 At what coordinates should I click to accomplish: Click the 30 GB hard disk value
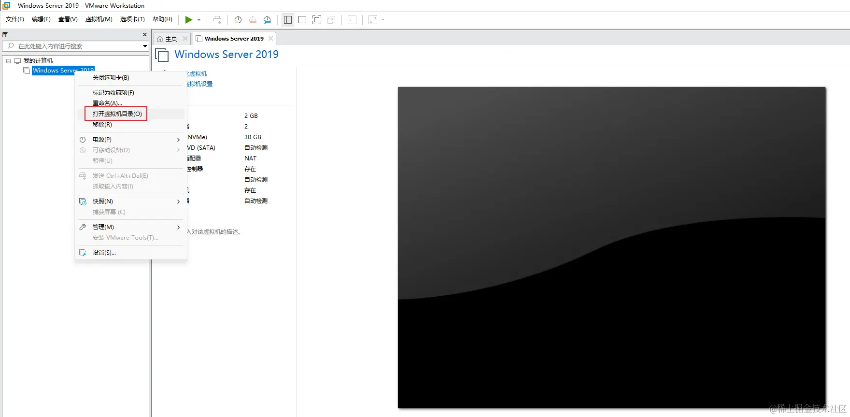click(253, 137)
